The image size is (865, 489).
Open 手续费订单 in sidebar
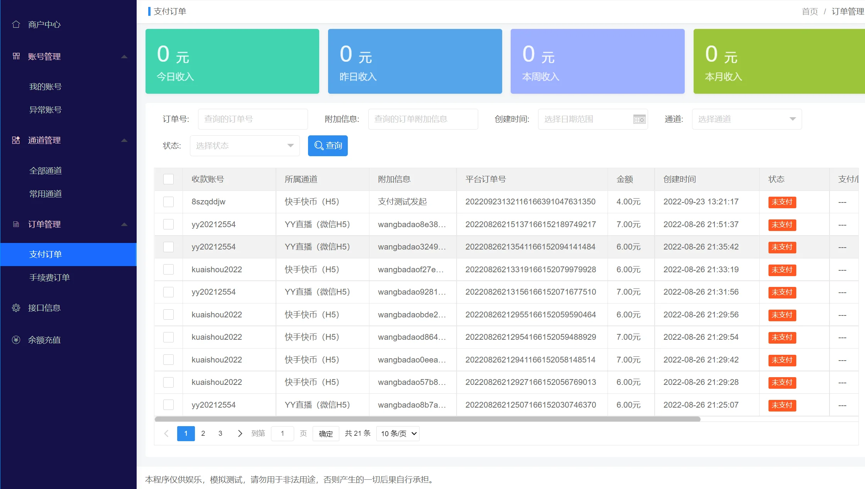[49, 277]
